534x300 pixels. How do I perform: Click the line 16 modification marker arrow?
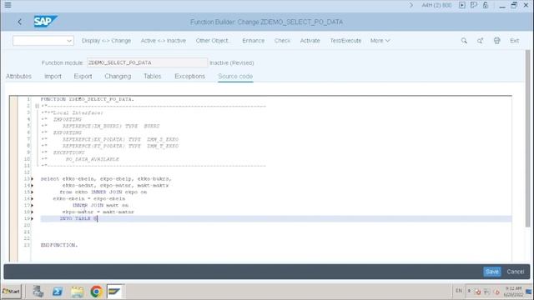point(32,198)
